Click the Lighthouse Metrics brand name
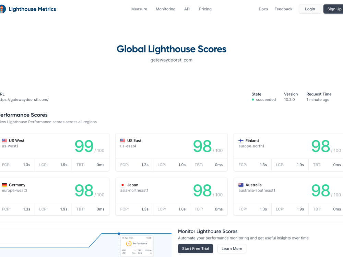The image size is (343, 257). click(32, 9)
